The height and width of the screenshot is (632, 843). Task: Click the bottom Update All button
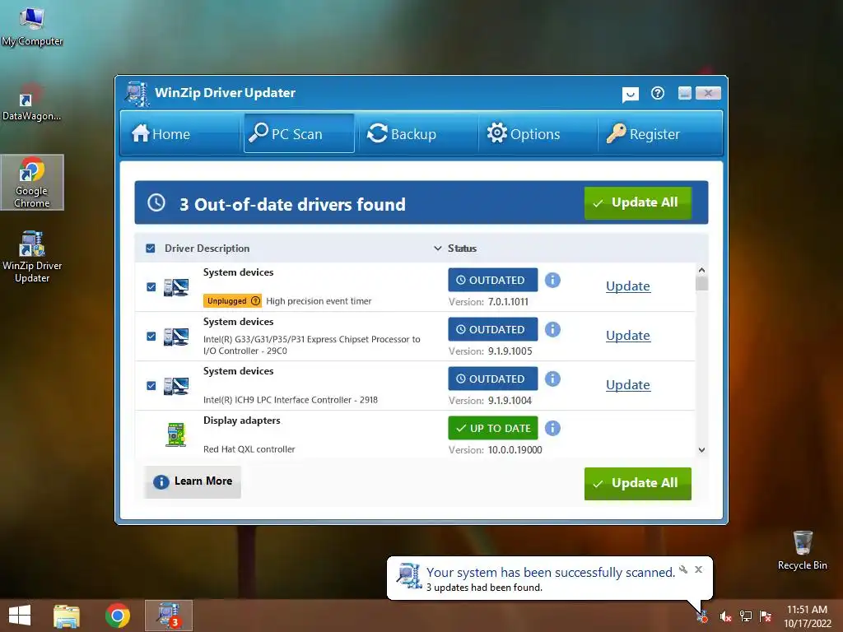click(638, 484)
